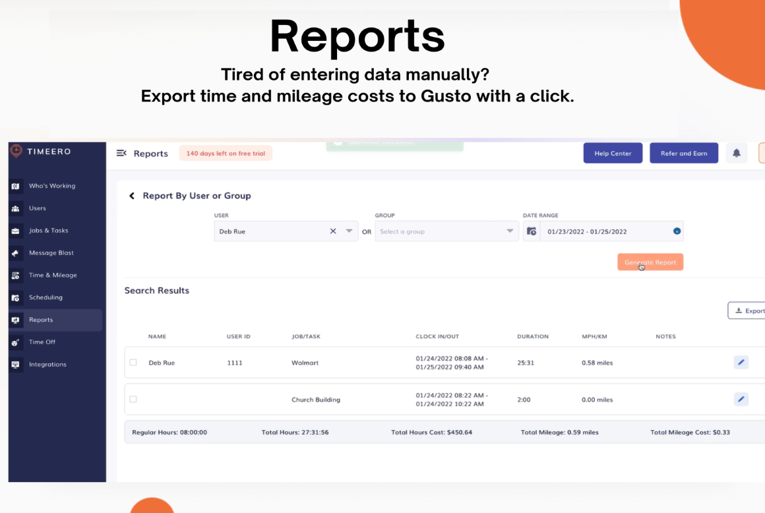The height and width of the screenshot is (513, 765).
Task: Open the date range calendar icon
Action: (x=532, y=231)
